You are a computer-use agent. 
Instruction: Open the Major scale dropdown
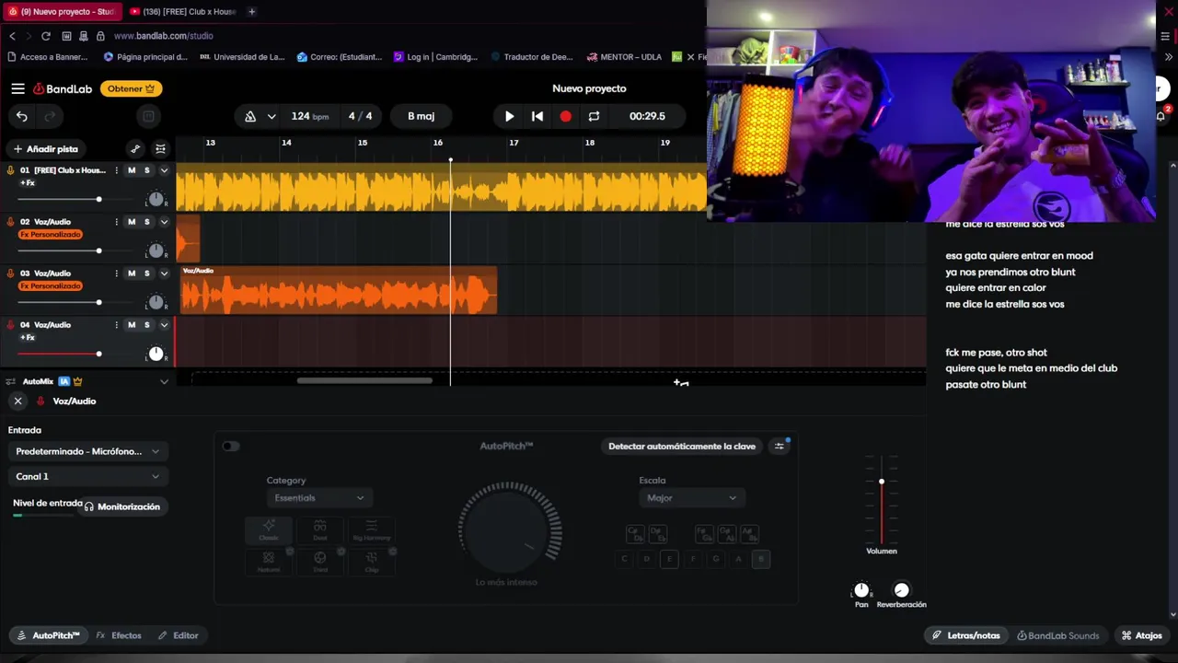(691, 498)
